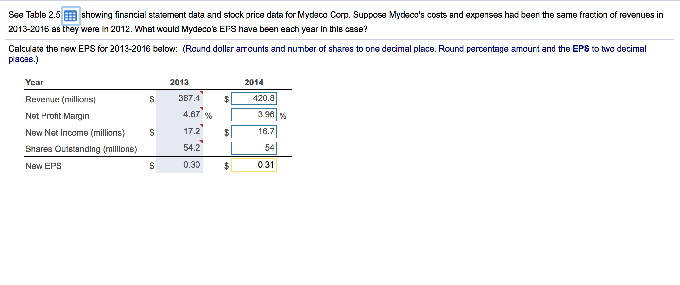Click the 2014 column heading
680x285 pixels.
[x=253, y=82]
